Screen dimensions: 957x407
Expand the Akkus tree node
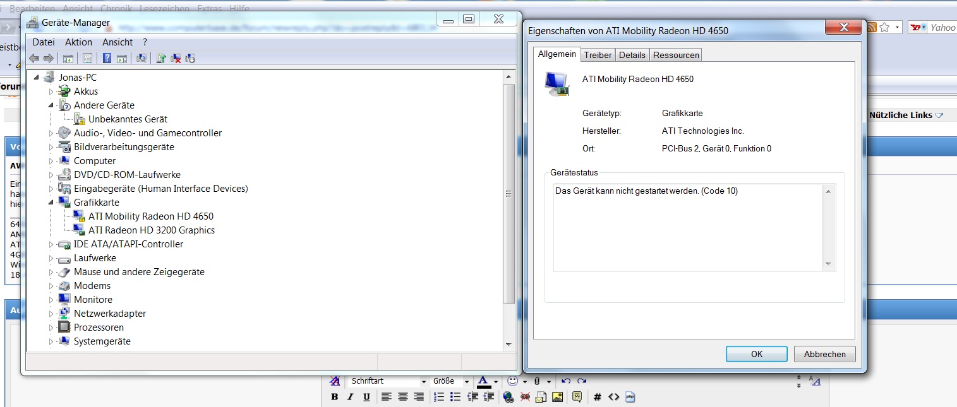click(52, 91)
